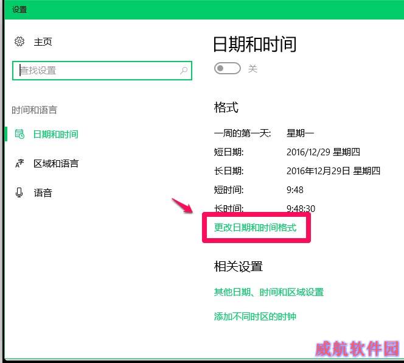
Task: Click the 一周的第一天 label
Action: click(242, 133)
